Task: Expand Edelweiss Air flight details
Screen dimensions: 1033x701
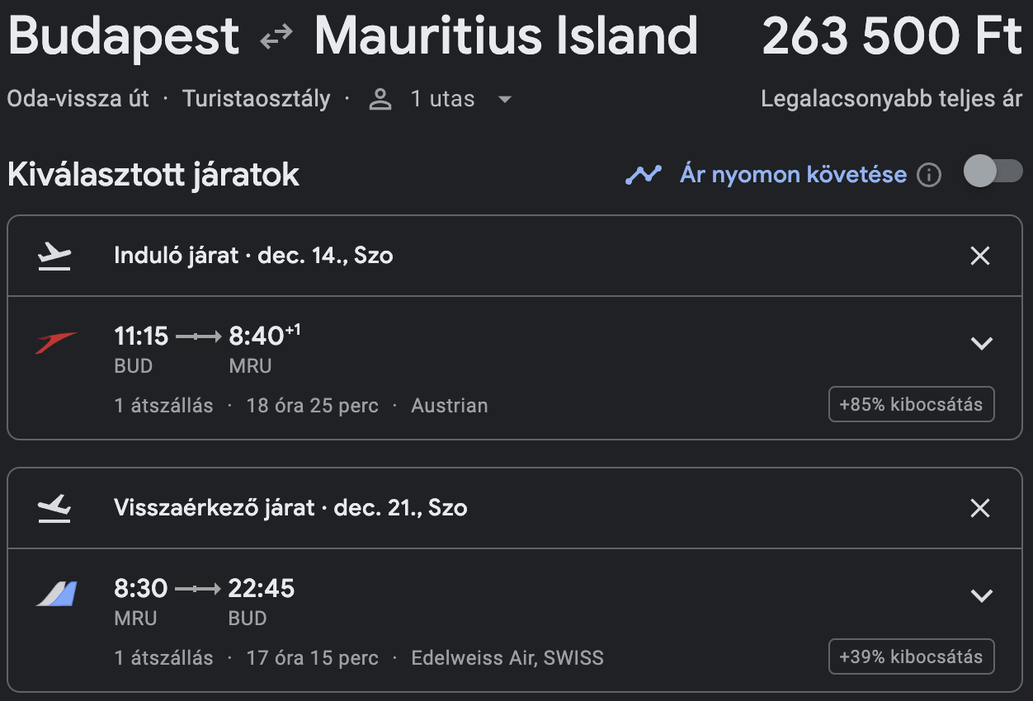Action: (981, 596)
